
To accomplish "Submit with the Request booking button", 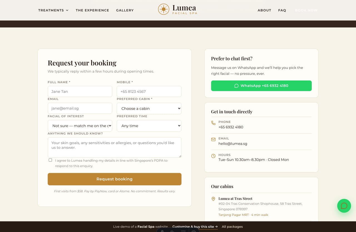I will pyautogui.click(x=115, y=179).
